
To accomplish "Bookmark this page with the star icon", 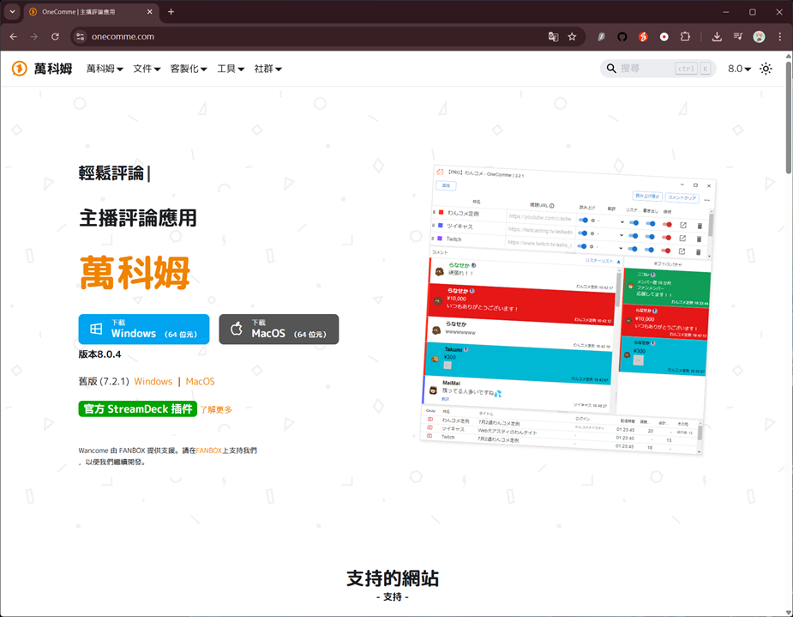I will [x=572, y=37].
